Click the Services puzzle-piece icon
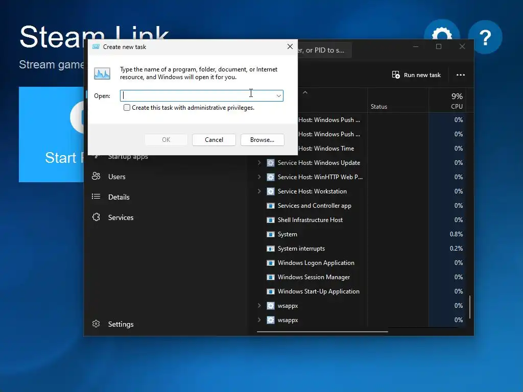523x392 pixels. 96,217
